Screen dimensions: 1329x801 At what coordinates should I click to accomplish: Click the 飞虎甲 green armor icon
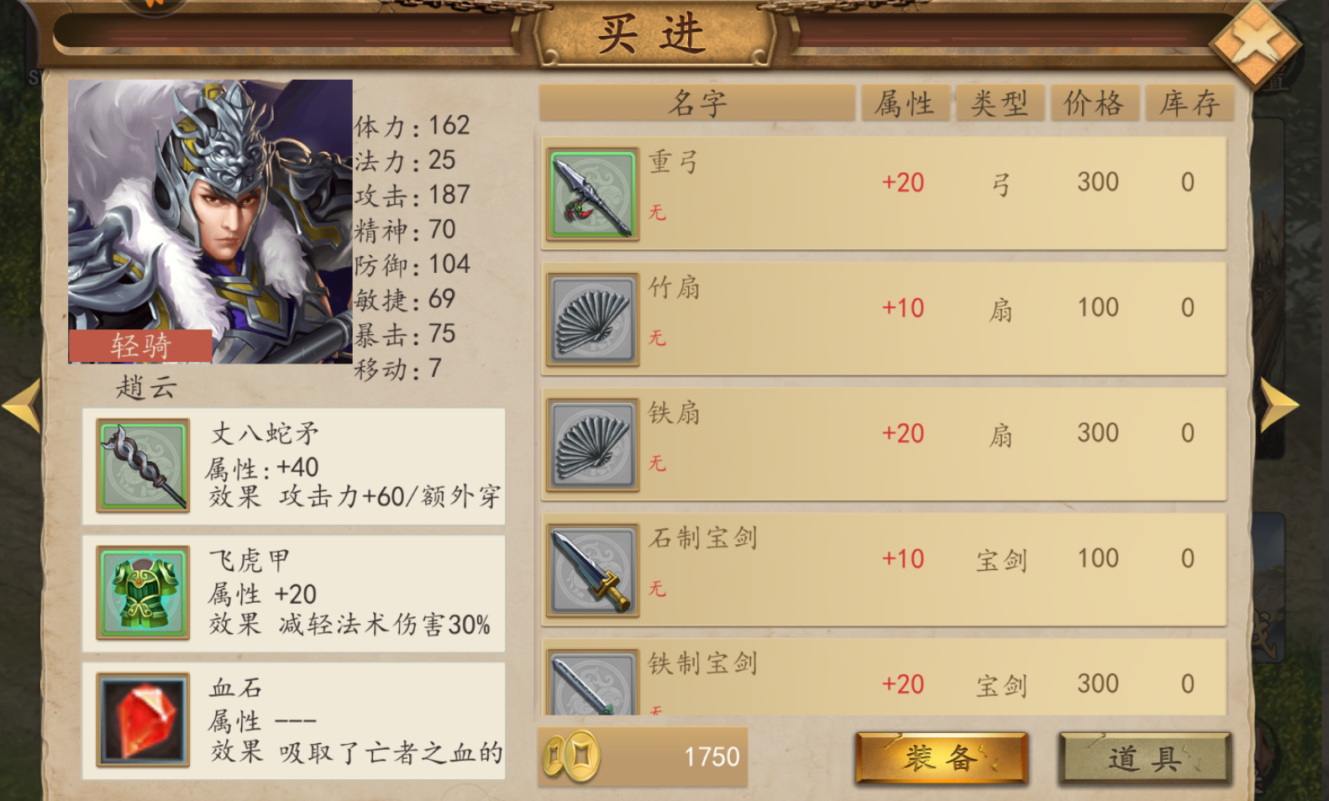[x=143, y=593]
